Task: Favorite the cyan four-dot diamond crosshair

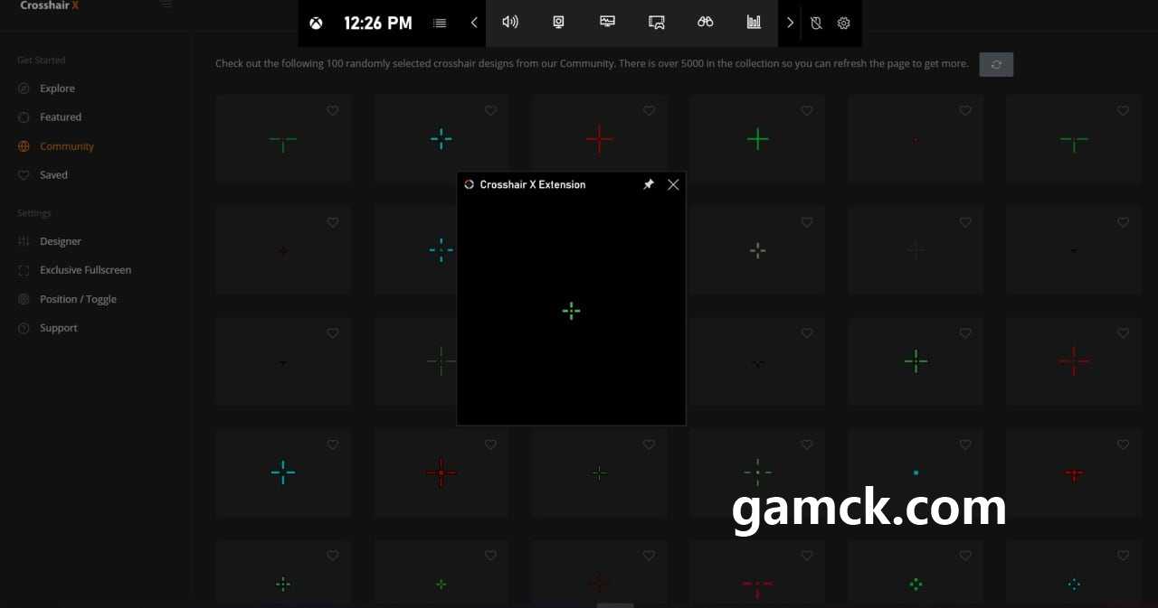Action: click(1124, 556)
